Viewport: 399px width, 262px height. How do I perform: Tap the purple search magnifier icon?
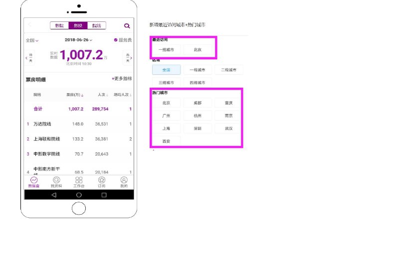coord(127,26)
